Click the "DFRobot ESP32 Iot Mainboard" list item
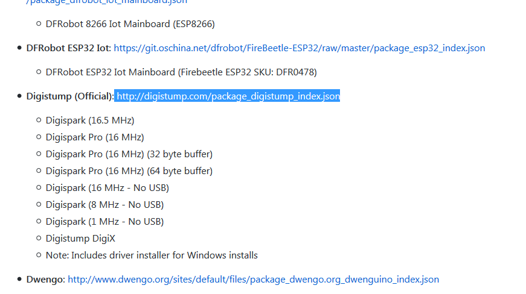 tap(111, 72)
